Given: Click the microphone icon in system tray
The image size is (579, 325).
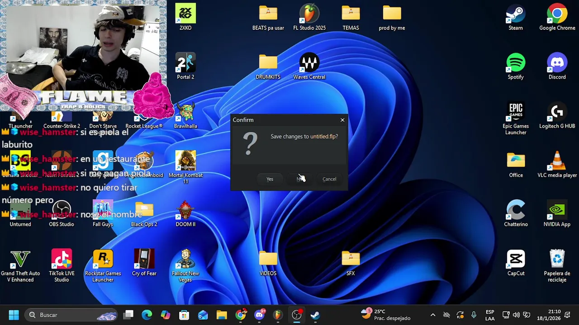Looking at the screenshot, I should pos(474,315).
